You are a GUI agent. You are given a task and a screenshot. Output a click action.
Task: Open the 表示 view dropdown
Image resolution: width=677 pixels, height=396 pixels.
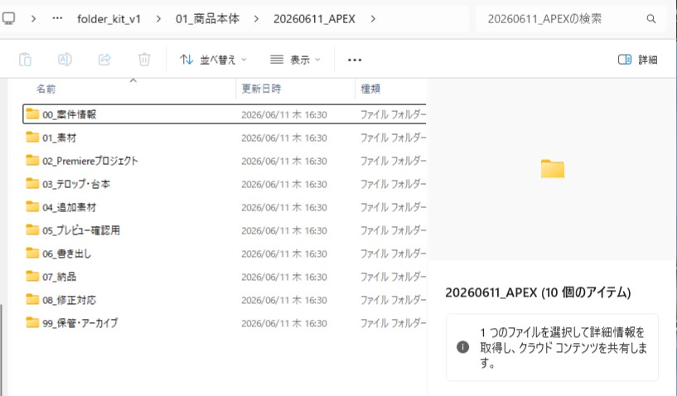295,59
